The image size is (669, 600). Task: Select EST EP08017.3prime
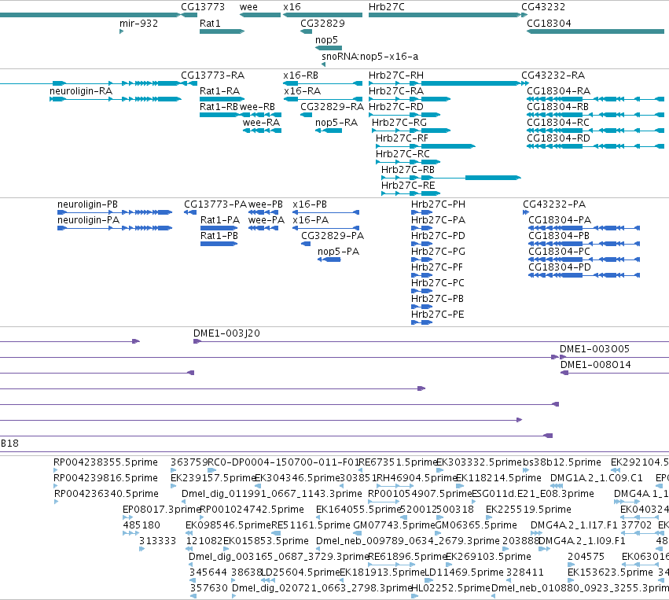tap(161, 510)
